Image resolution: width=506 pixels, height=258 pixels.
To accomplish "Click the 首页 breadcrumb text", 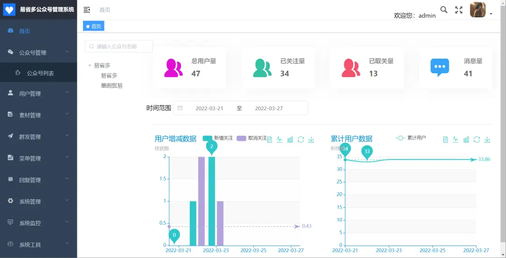I will click(x=105, y=10).
